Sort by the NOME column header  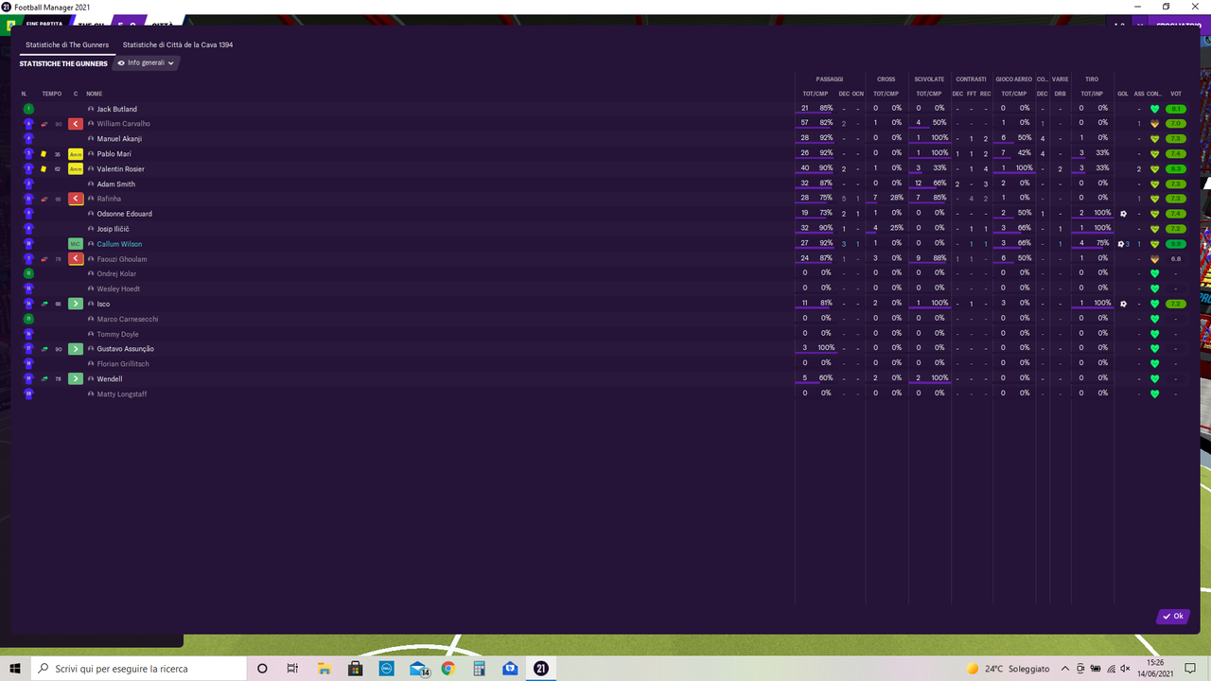[94, 94]
